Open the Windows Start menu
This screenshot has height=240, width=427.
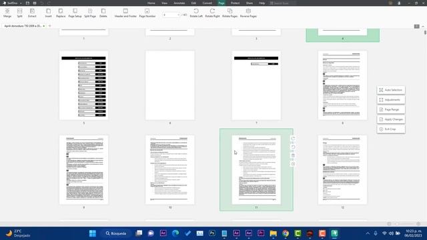coord(93,233)
